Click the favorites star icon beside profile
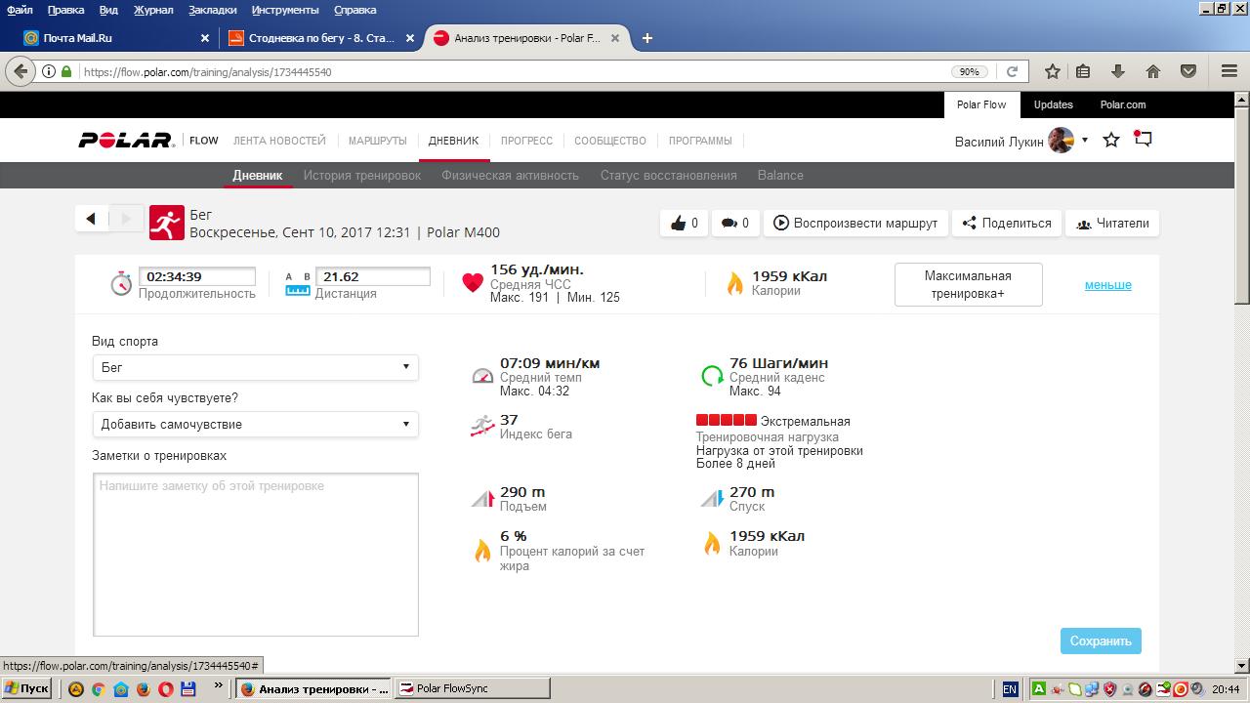Image resolution: width=1250 pixels, height=703 pixels. pos(1111,141)
